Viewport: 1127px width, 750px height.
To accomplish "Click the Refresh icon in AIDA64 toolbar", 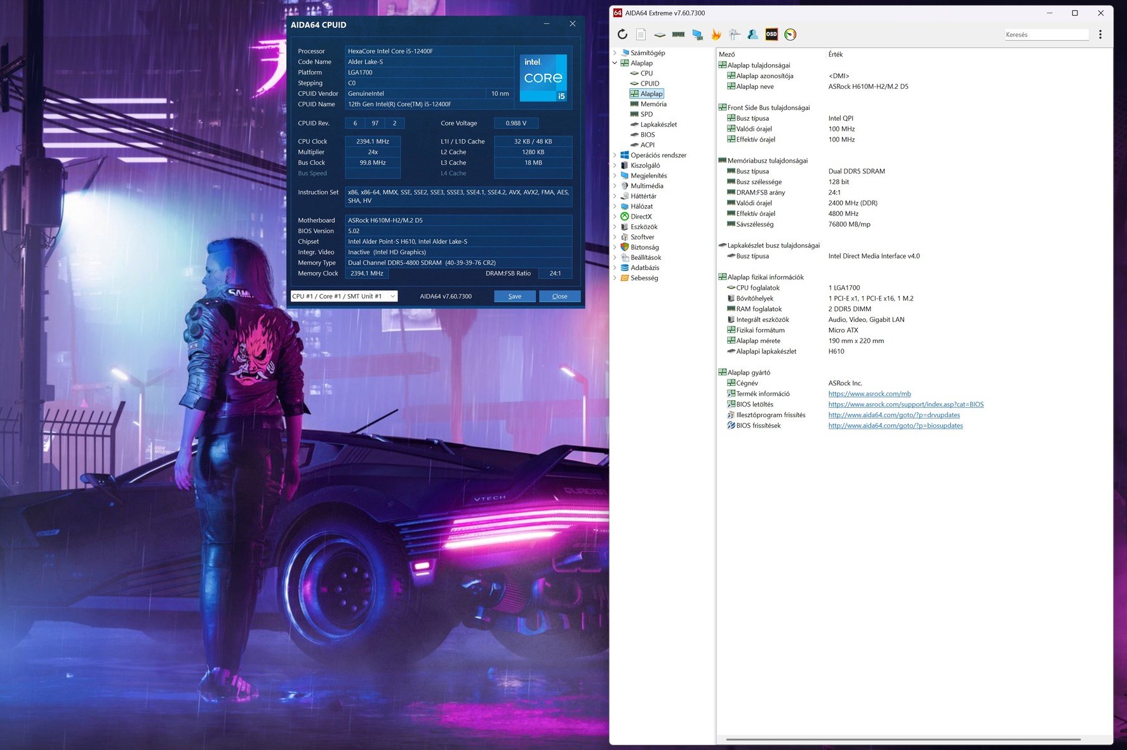I will [622, 34].
